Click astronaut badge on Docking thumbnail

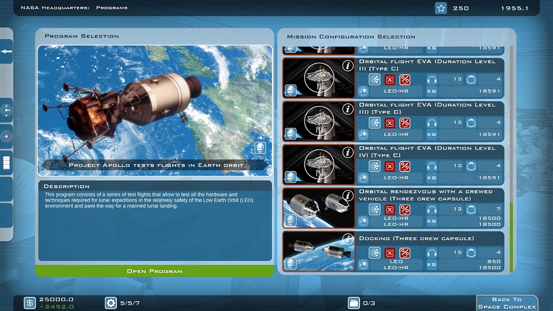(x=290, y=263)
